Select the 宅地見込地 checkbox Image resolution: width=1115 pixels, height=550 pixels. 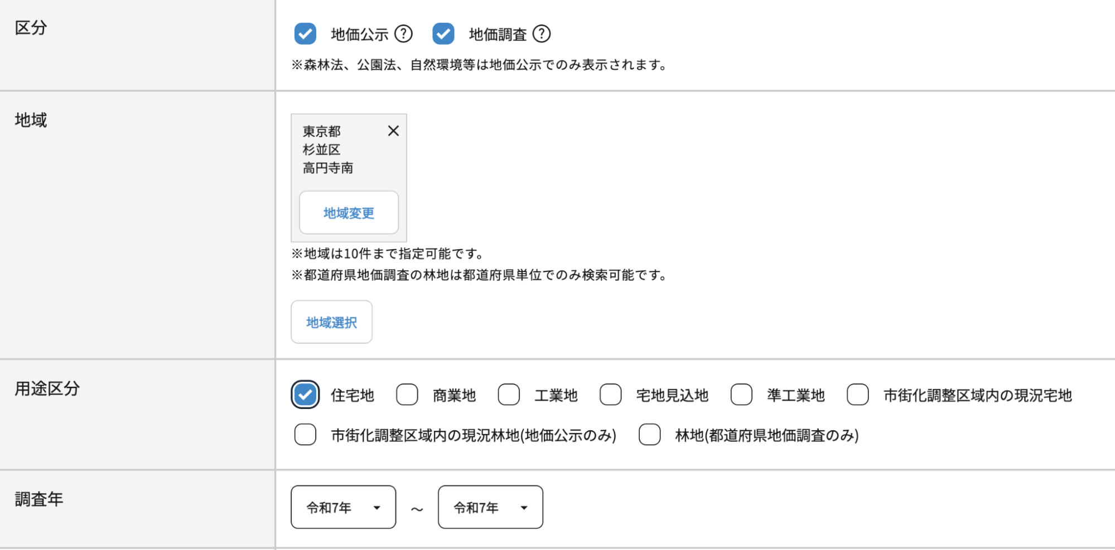611,395
